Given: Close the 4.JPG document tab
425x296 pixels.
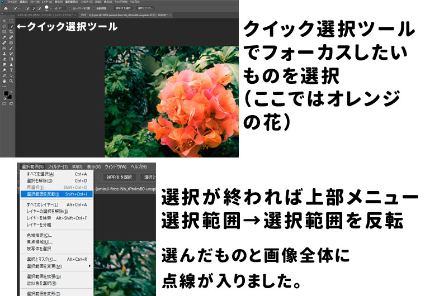Looking at the screenshot, I should [x=75, y=15].
